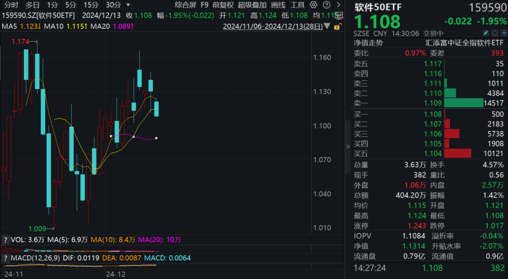Viewport: 508px width, 279px height.
Task: Click the MA5 1.123 indicator label
Action: coord(21,26)
